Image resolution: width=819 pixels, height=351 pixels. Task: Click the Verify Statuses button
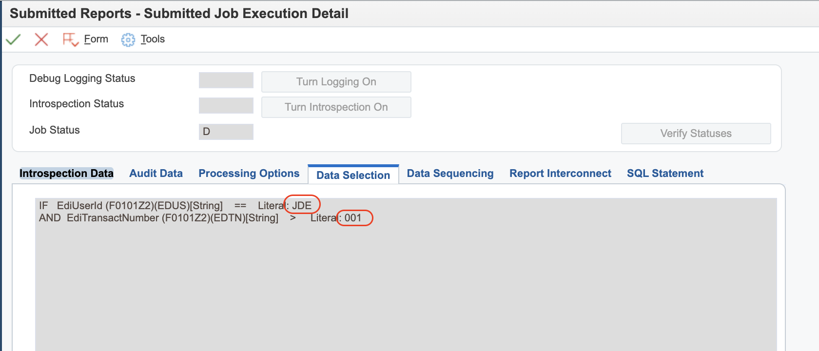[696, 134]
